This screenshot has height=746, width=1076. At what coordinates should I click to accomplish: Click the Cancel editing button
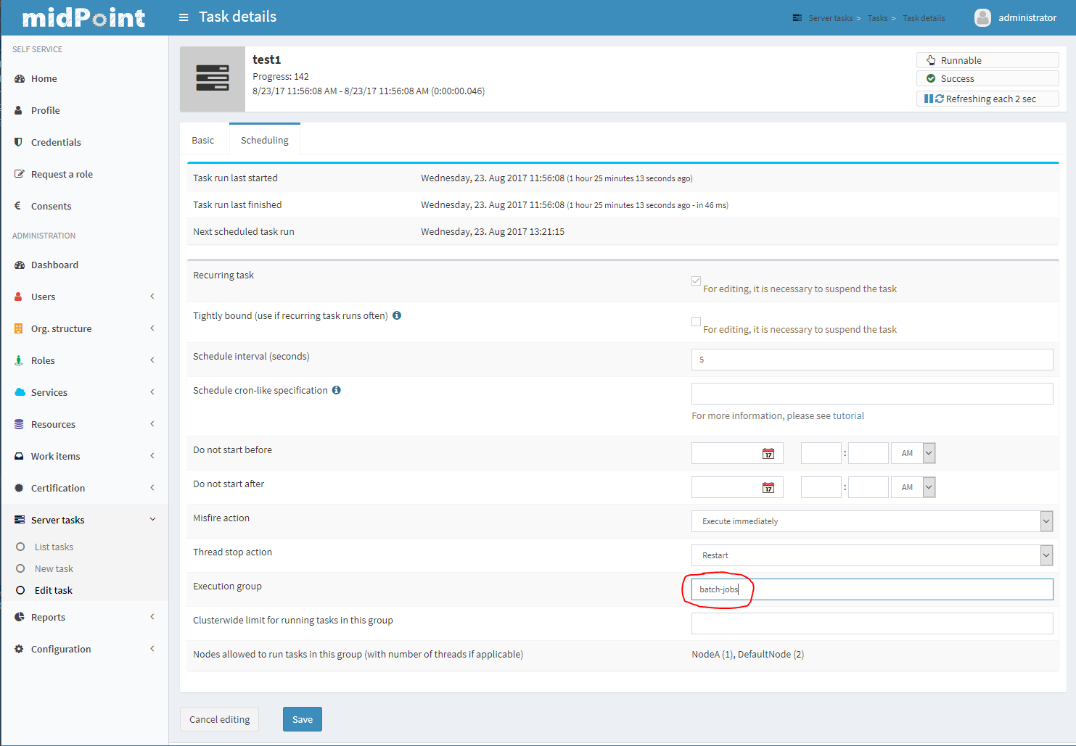tap(219, 719)
